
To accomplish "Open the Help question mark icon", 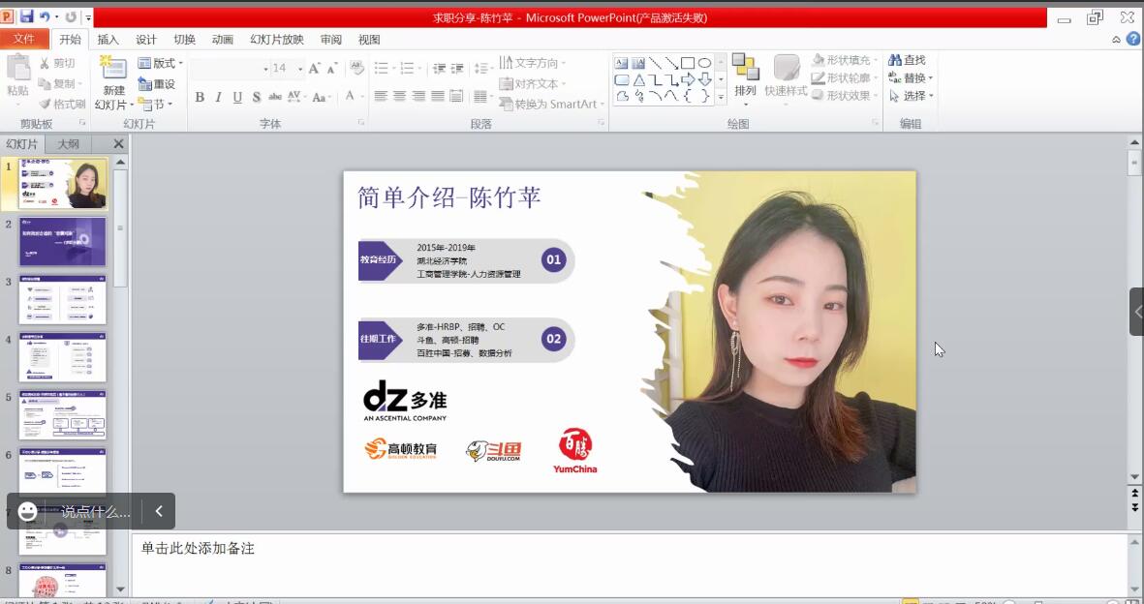I will [x=1131, y=40].
